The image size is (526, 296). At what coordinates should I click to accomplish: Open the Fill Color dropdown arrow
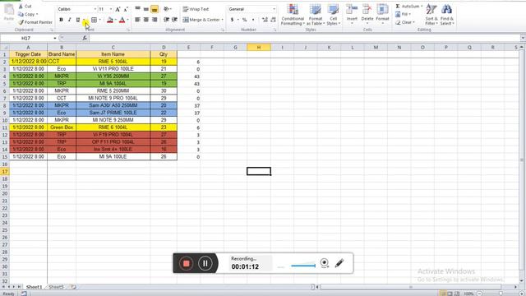[116, 20]
